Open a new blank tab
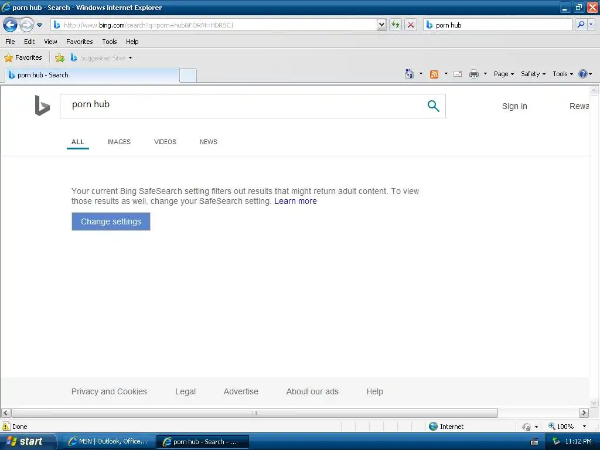This screenshot has height=450, width=600. pos(188,76)
